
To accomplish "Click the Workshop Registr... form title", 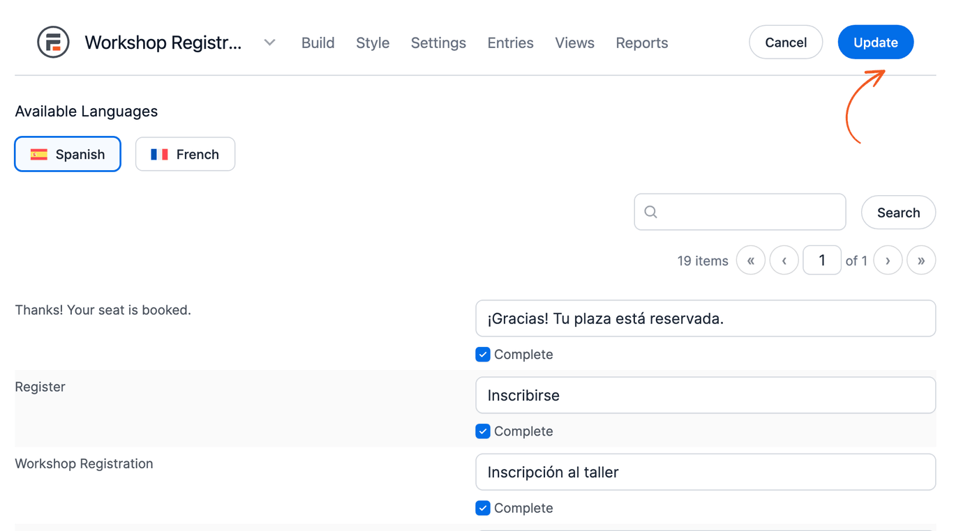I will pos(163,43).
